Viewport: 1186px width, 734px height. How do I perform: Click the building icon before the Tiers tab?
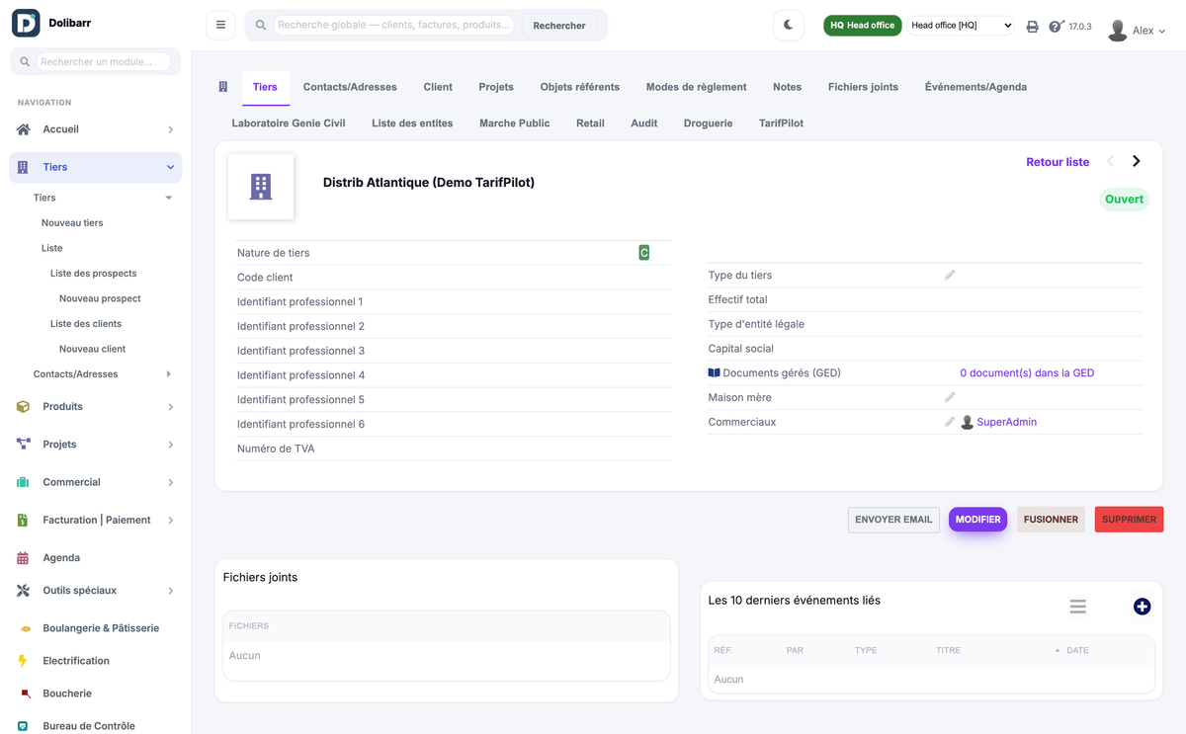tap(223, 87)
